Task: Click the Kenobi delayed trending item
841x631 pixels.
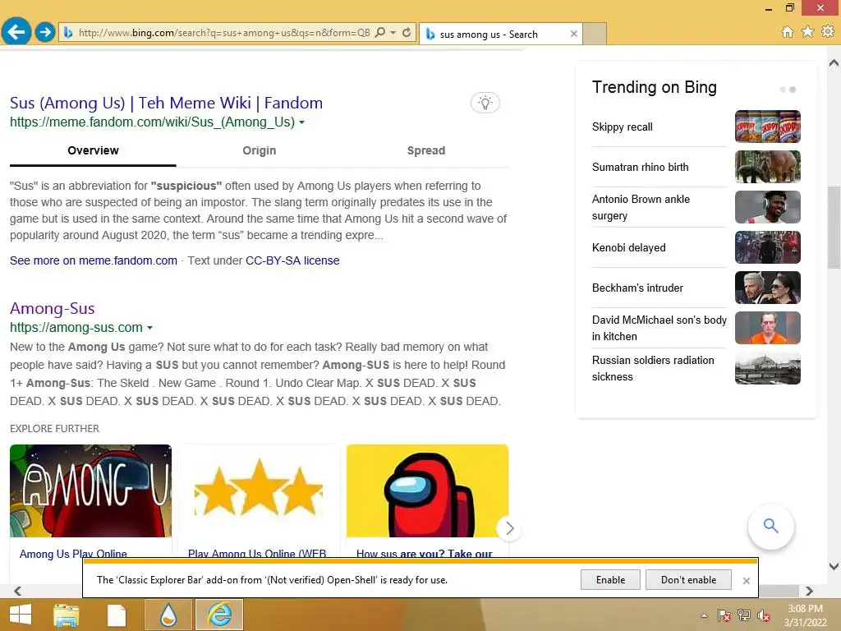Action: click(628, 248)
